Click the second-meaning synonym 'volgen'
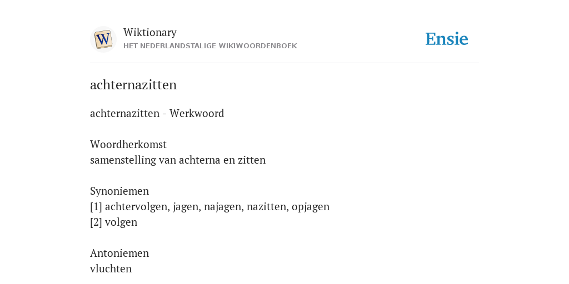 pos(121,222)
